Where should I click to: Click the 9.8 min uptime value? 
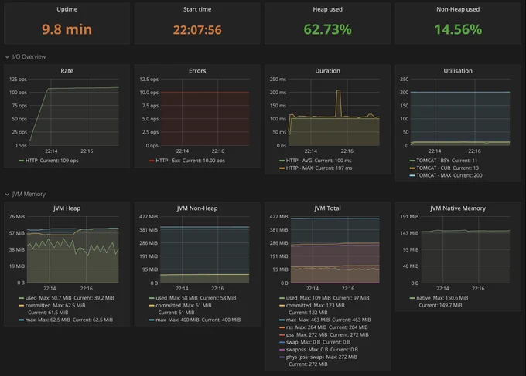pos(67,29)
